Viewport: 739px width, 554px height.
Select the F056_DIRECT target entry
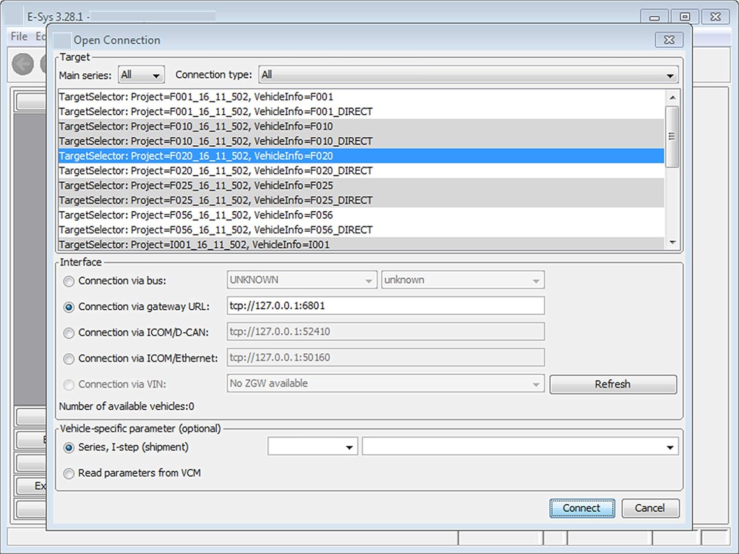(216, 230)
